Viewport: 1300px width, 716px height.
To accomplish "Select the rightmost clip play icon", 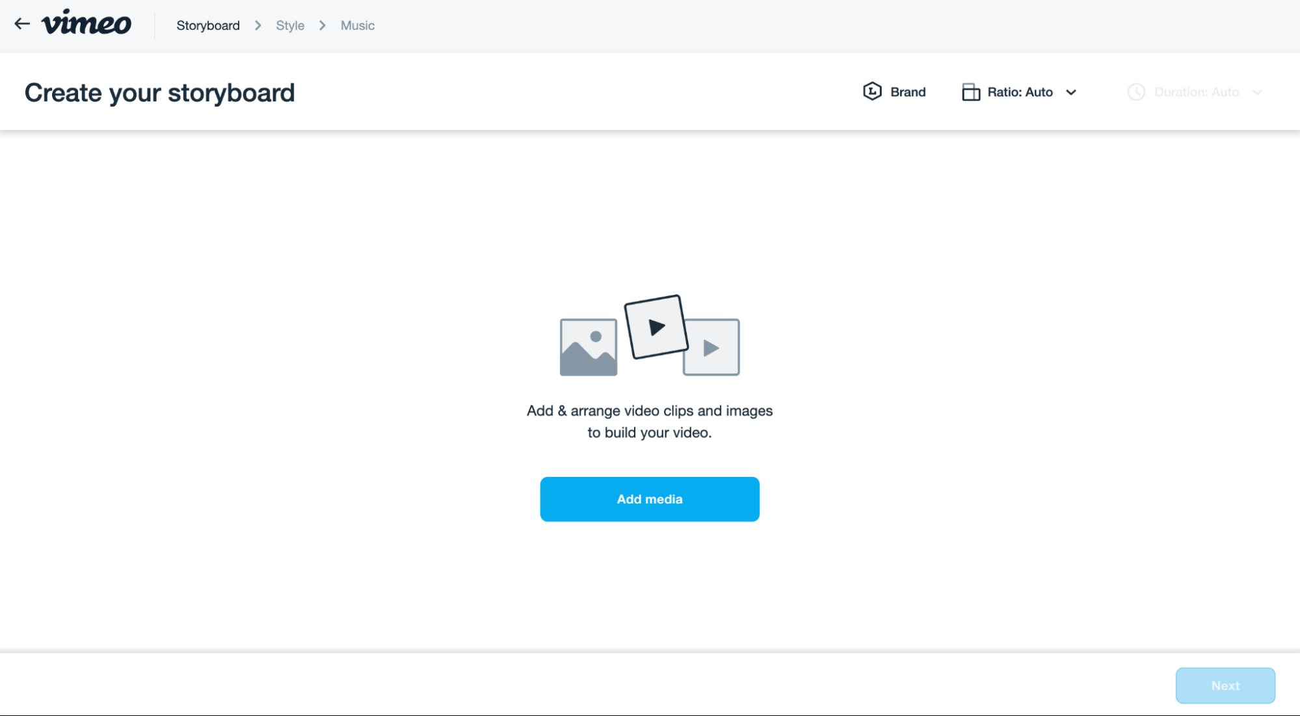I will pyautogui.click(x=711, y=348).
